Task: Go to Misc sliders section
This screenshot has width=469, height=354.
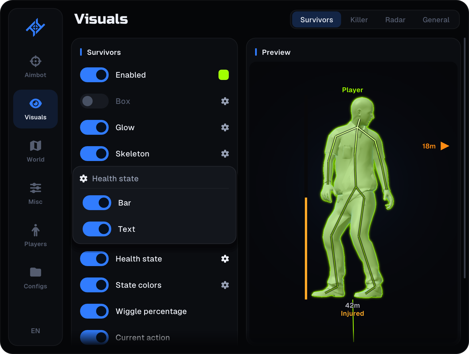Action: (35, 194)
